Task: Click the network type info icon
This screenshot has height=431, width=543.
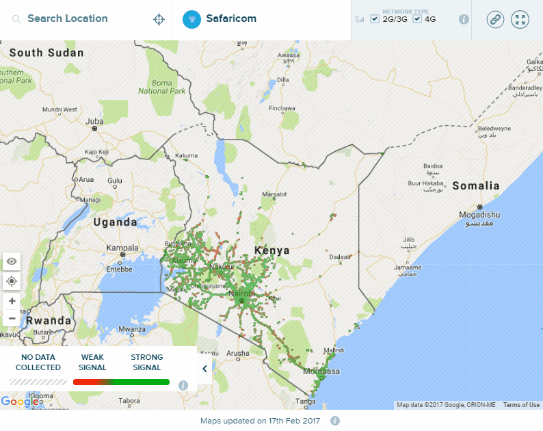Action: [464, 19]
